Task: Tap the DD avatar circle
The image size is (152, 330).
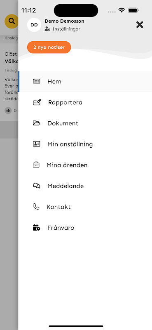Action: click(34, 25)
